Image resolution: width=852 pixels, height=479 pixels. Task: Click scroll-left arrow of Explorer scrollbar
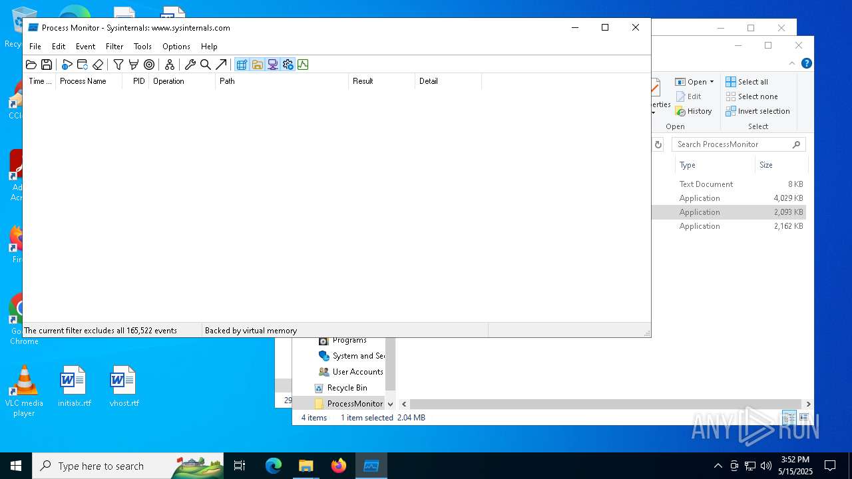point(404,404)
